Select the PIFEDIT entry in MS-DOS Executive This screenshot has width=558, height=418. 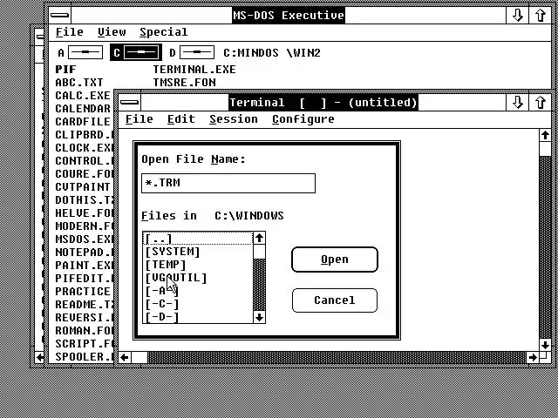(84, 279)
